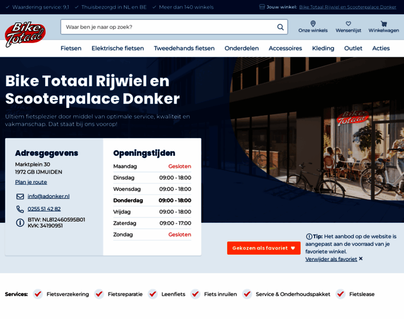
Task: Open the Tweedehands fietsen menu
Action: [x=184, y=48]
